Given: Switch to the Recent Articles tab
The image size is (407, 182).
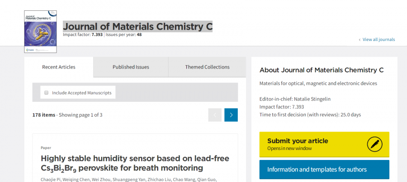Looking at the screenshot, I should click(59, 67).
